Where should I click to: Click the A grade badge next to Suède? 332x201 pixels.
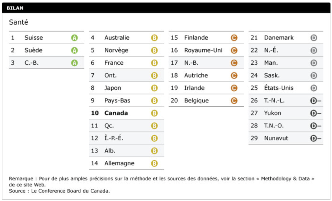pyautogui.click(x=75, y=50)
